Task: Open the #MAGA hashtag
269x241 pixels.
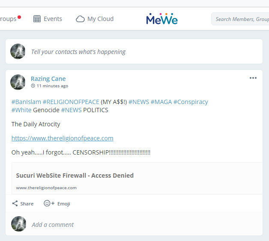Action: [161, 102]
